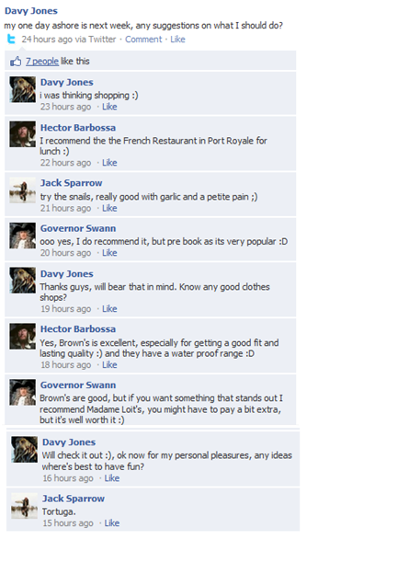Open the Davy Jones name at the top of the post
409x574 pixels.
[x=31, y=11]
